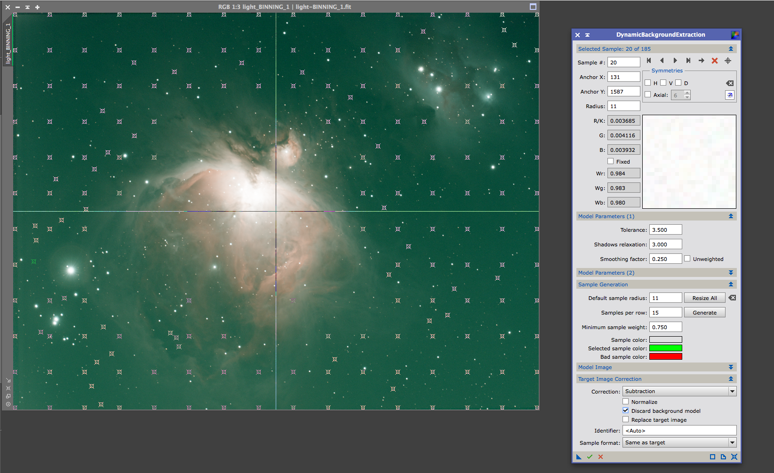Pick the green Selected sample color swatch
Screen dimensions: 774x473
coord(665,348)
